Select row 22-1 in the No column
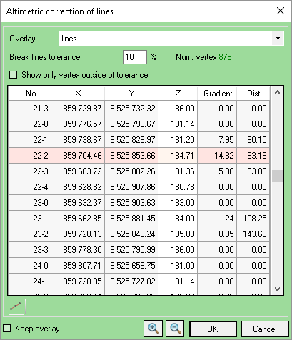Screen dimensions: 292x340 click(30, 140)
